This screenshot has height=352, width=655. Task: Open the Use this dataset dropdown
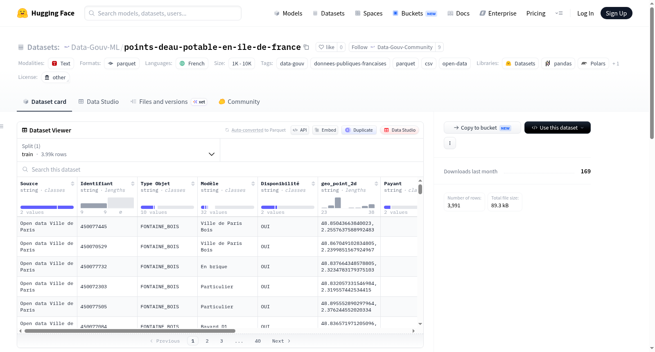[558, 128]
